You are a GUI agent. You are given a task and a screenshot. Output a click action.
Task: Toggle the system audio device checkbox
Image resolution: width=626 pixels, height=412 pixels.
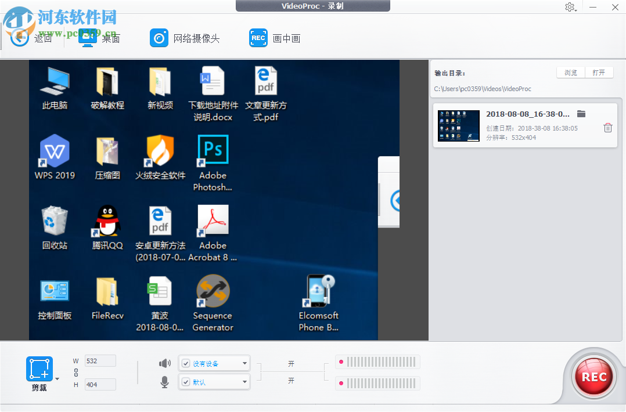tap(186, 363)
